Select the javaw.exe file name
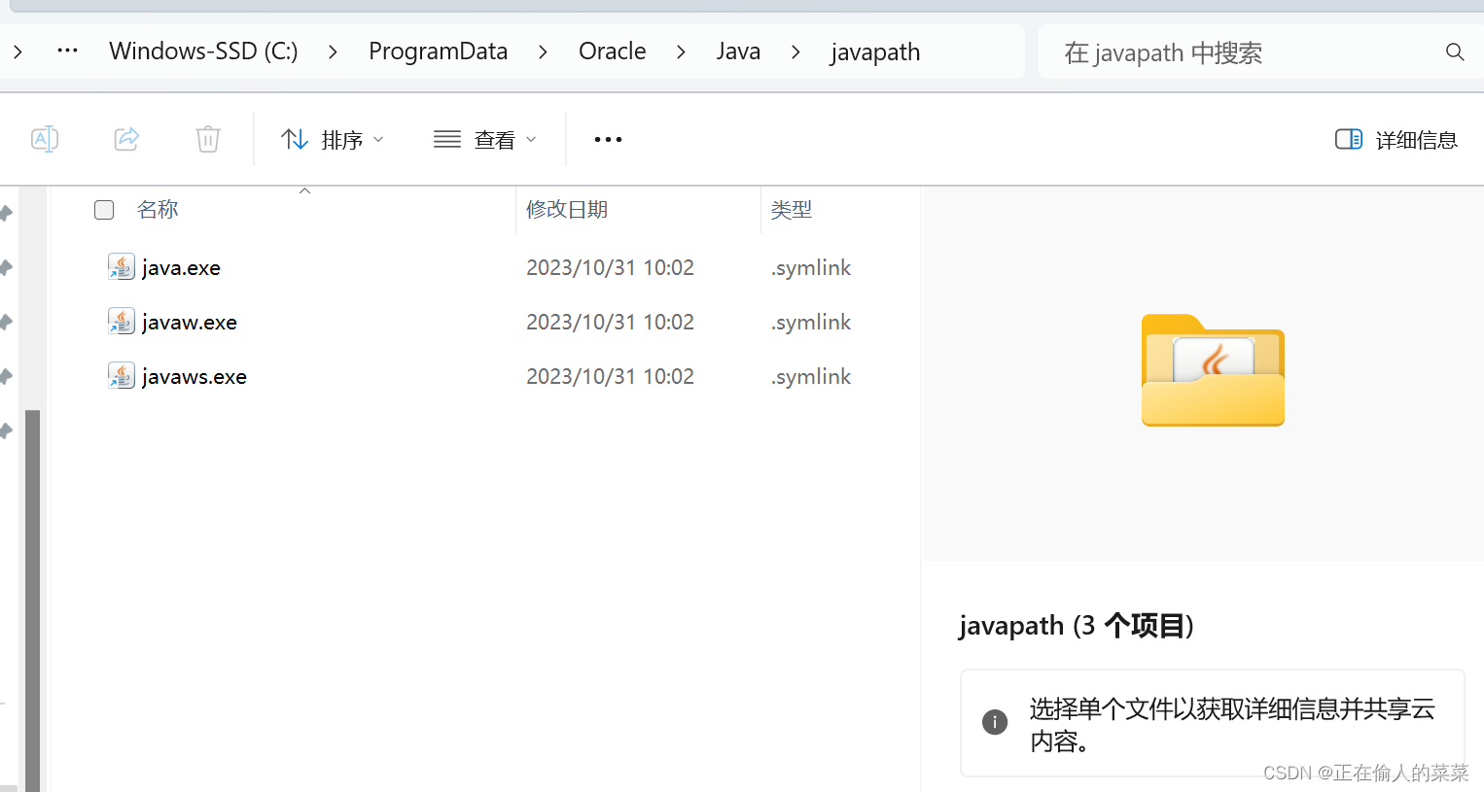 (190, 323)
